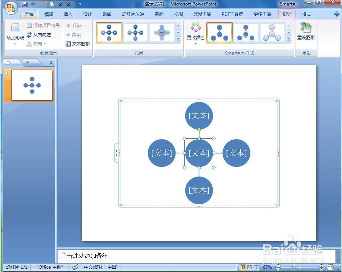The width and height of the screenshot is (342, 272).
Task: Switch to the 模板 ribbon tab
Action: [49, 14]
